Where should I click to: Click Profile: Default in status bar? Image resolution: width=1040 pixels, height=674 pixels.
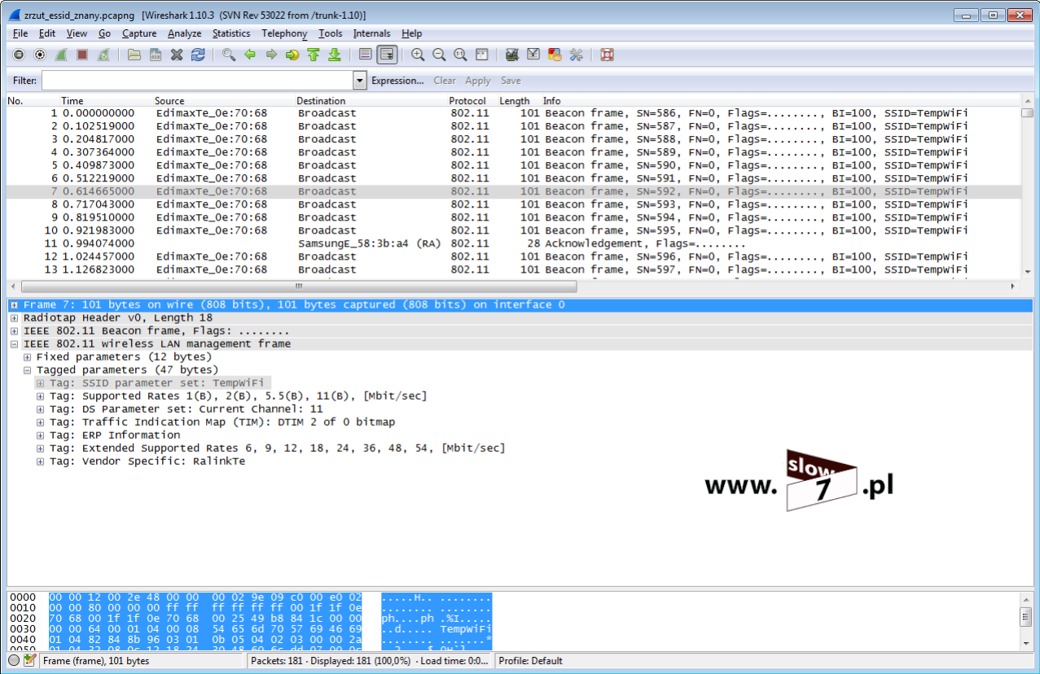coord(530,661)
